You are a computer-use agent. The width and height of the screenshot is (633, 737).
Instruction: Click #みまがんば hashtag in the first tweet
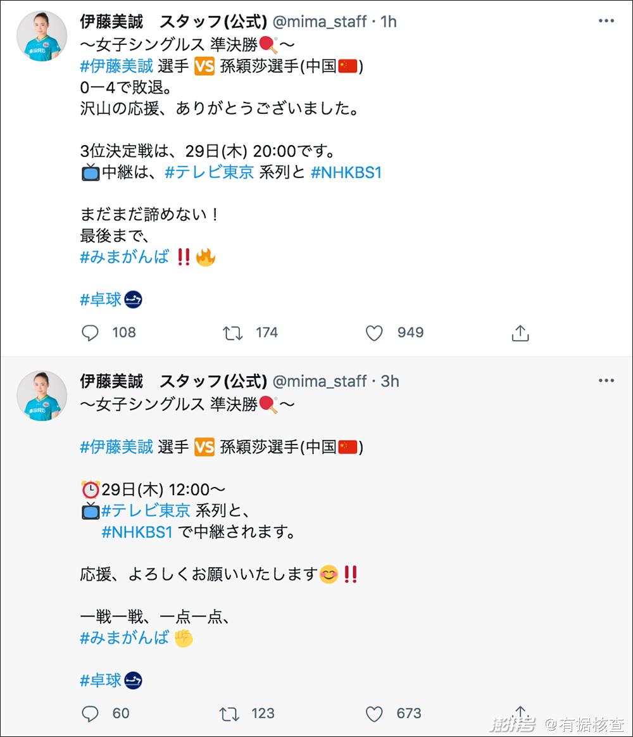point(124,257)
